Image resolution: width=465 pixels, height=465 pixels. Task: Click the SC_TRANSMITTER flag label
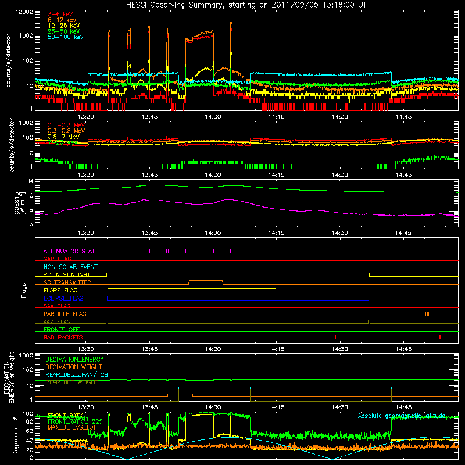67,282
